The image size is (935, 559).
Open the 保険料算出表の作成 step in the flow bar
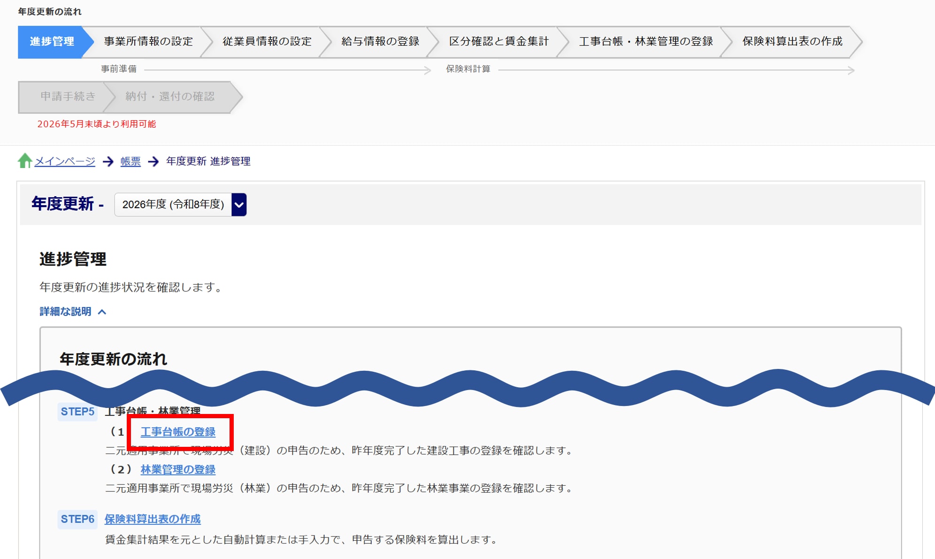coord(792,42)
